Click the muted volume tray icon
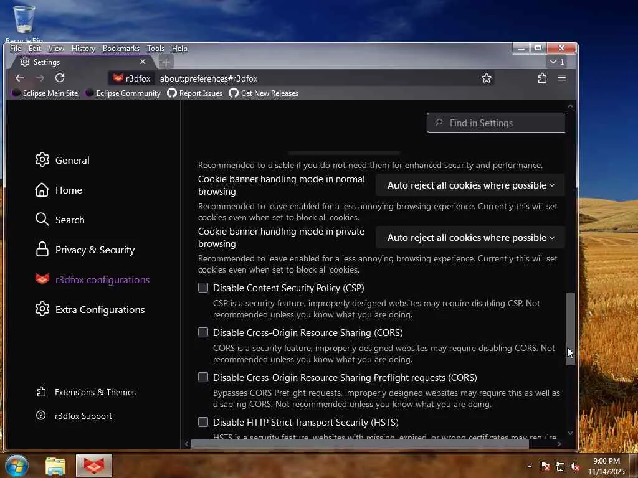 (x=575, y=466)
